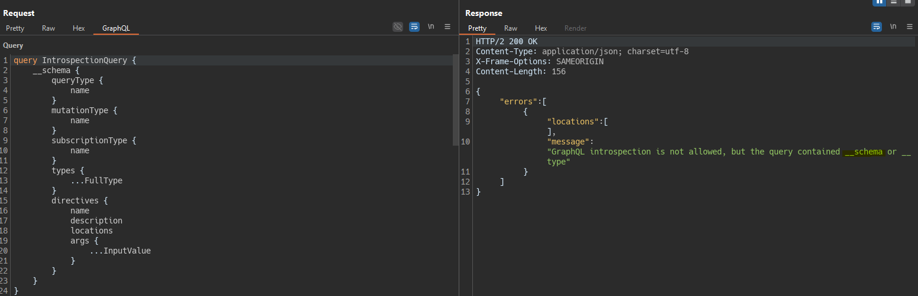Open the Request Pretty tab

(15, 28)
